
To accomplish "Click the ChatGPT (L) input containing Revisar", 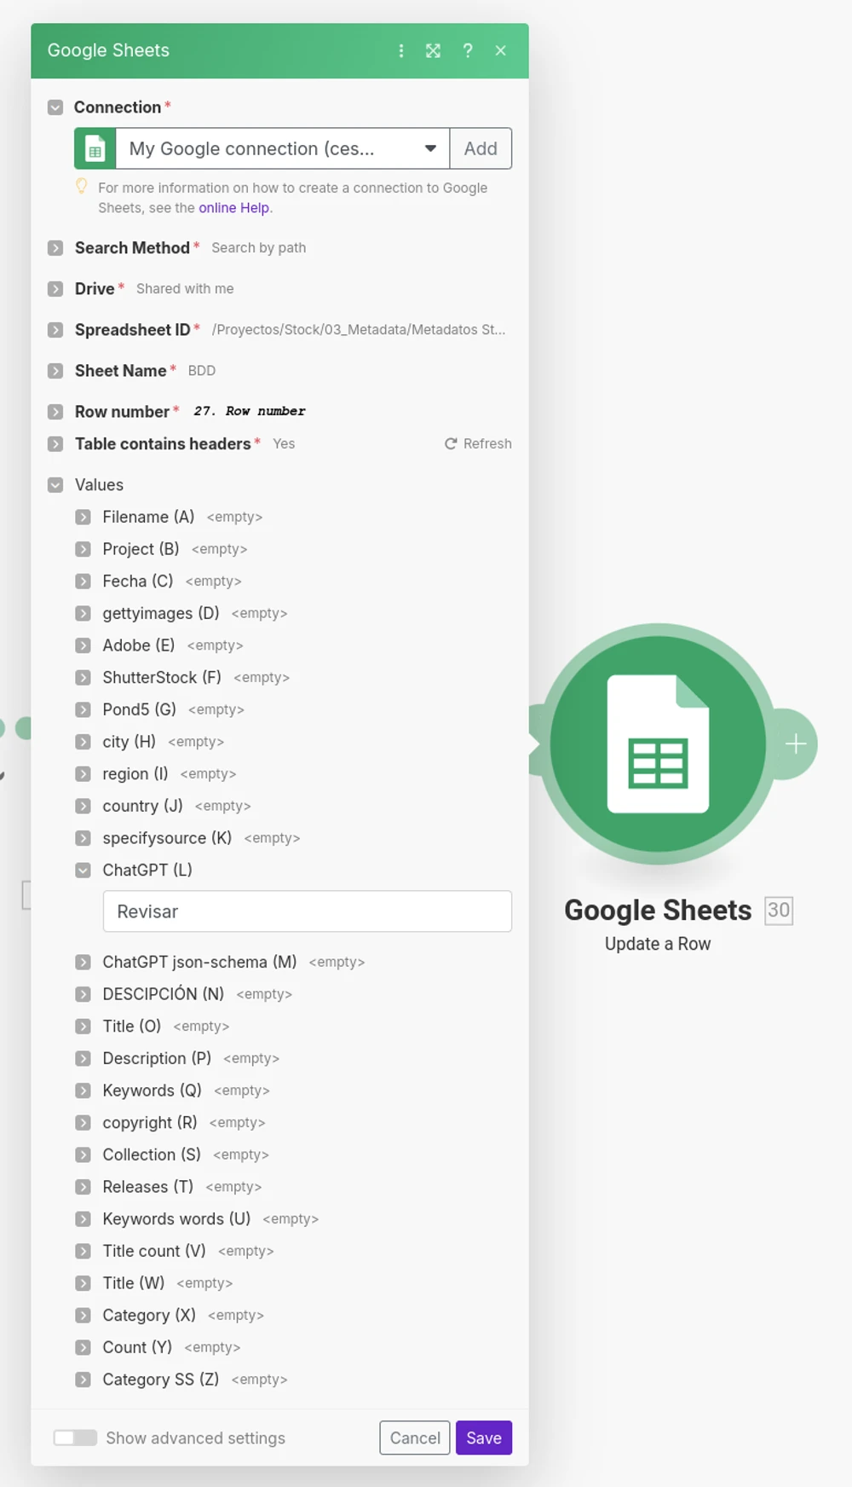I will pyautogui.click(x=308, y=911).
